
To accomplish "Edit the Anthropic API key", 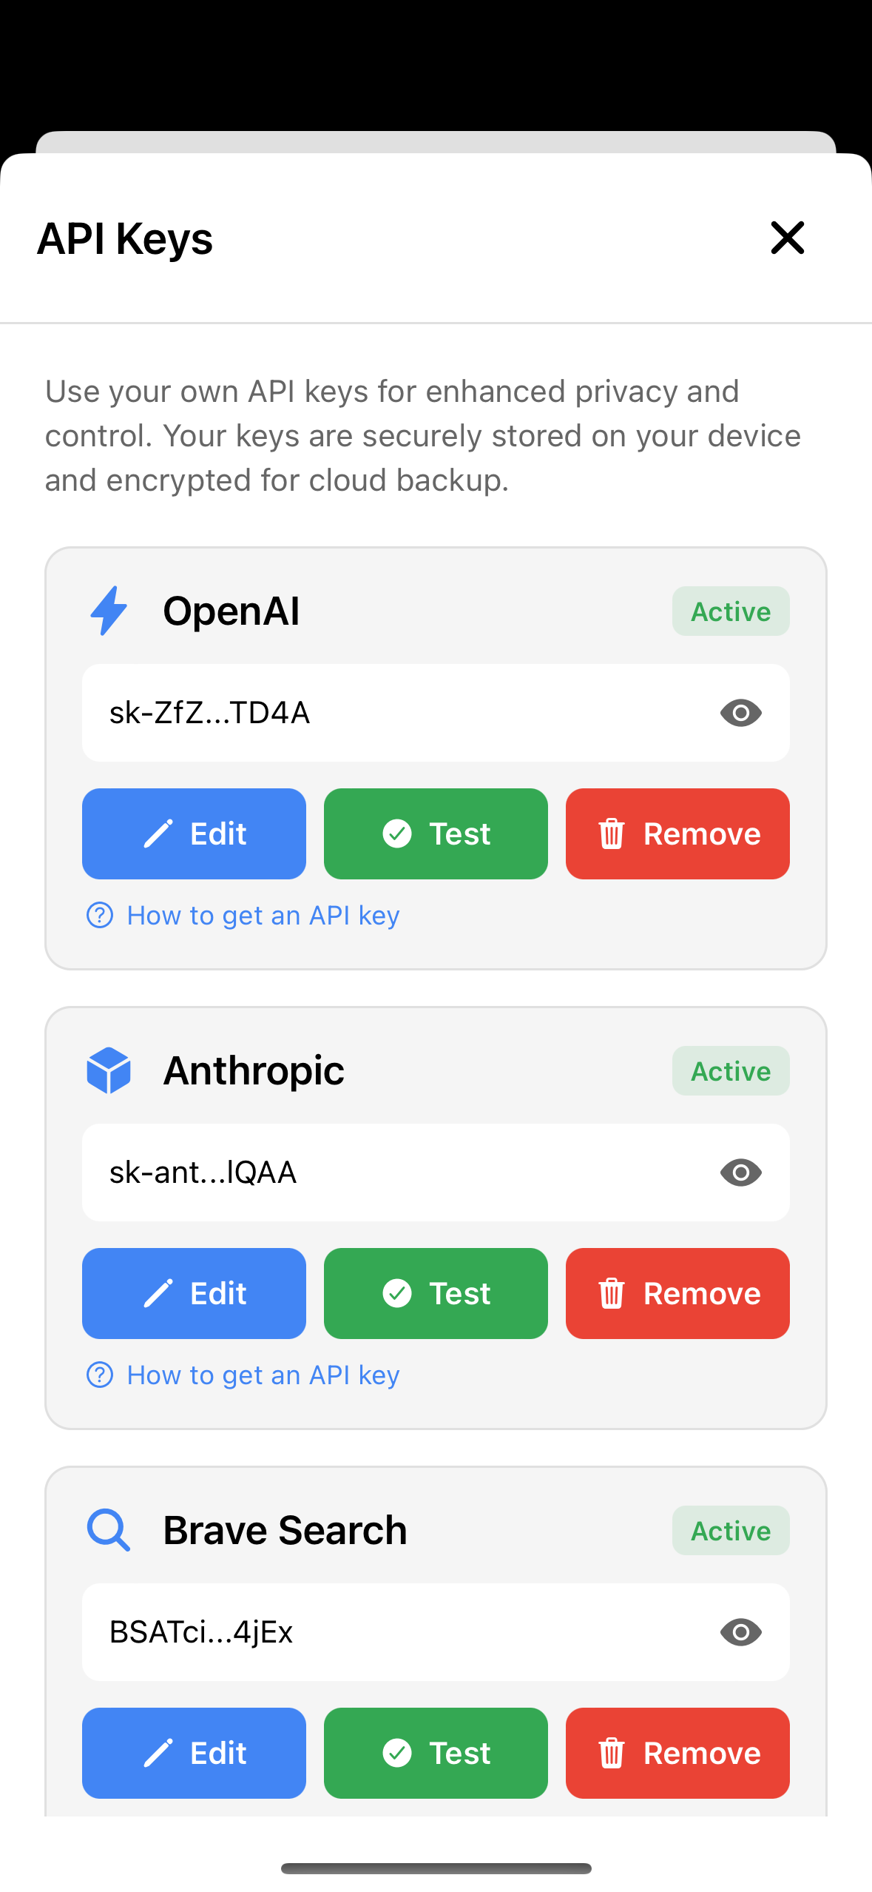I will [194, 1293].
